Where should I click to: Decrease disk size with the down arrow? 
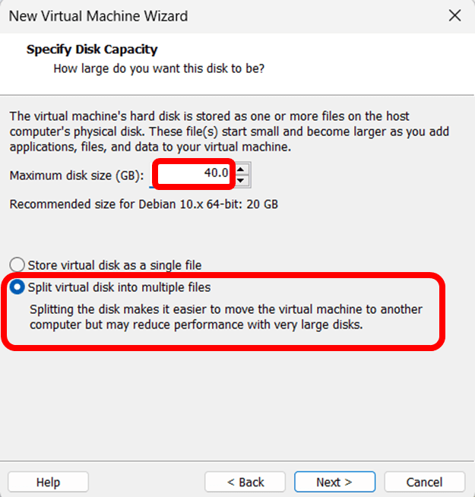[242, 180]
